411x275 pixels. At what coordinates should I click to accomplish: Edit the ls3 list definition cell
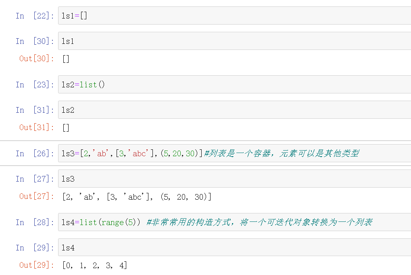234,153
